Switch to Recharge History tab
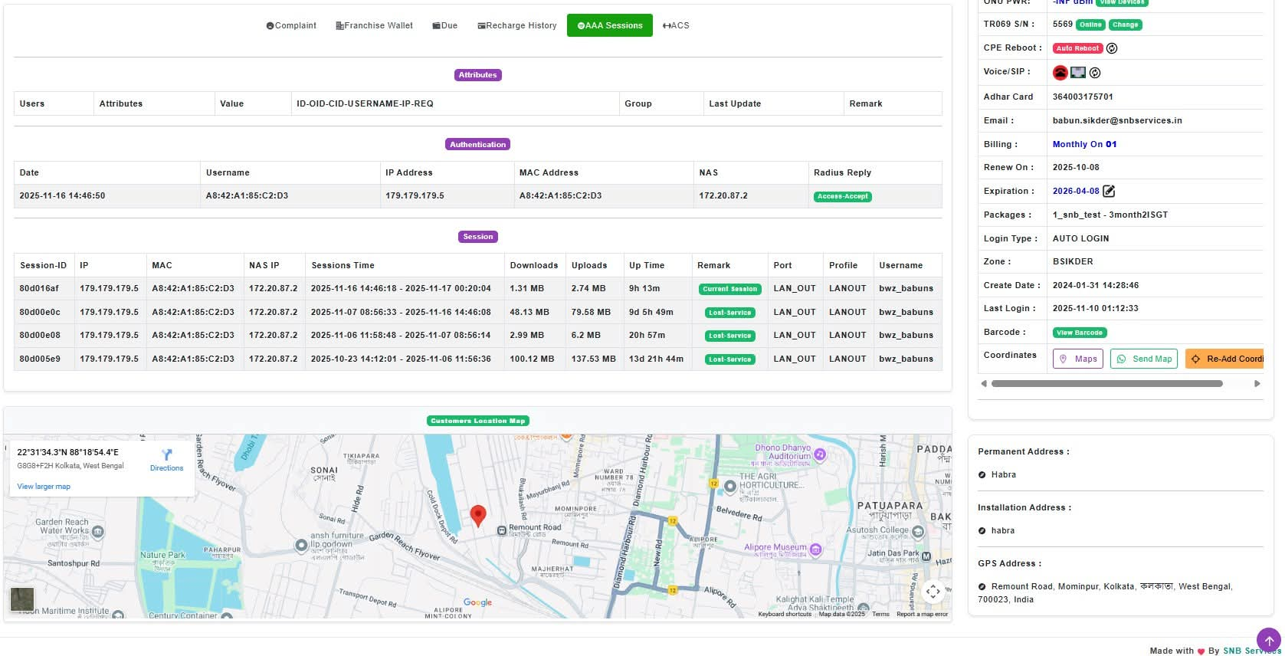Image resolution: width=1285 pixels, height=656 pixels. click(517, 25)
